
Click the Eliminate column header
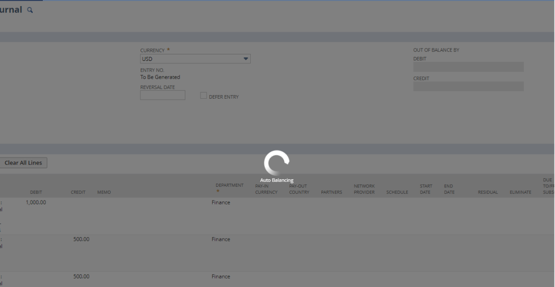[x=520, y=192]
